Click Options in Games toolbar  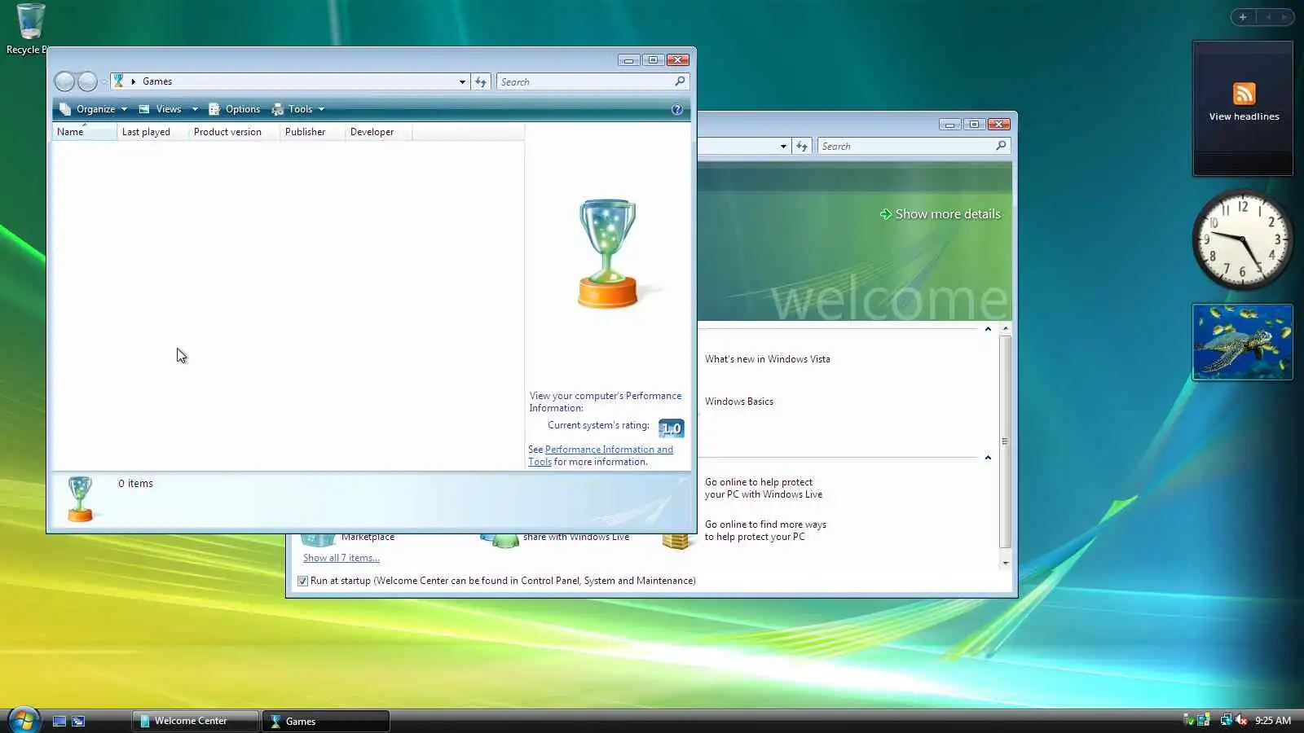(x=235, y=109)
